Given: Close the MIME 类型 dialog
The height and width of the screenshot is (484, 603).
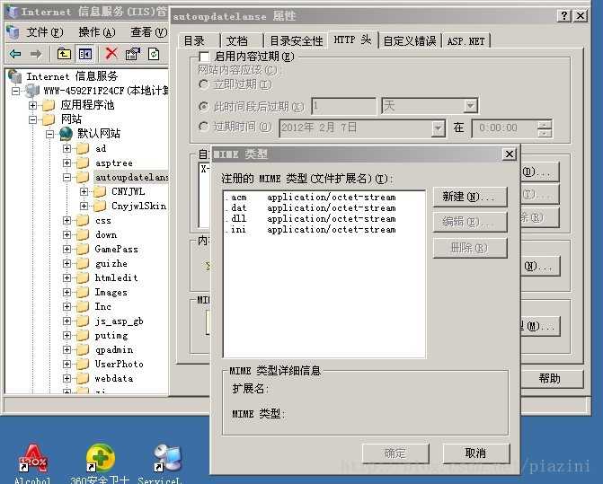Looking at the screenshot, I should [x=509, y=154].
